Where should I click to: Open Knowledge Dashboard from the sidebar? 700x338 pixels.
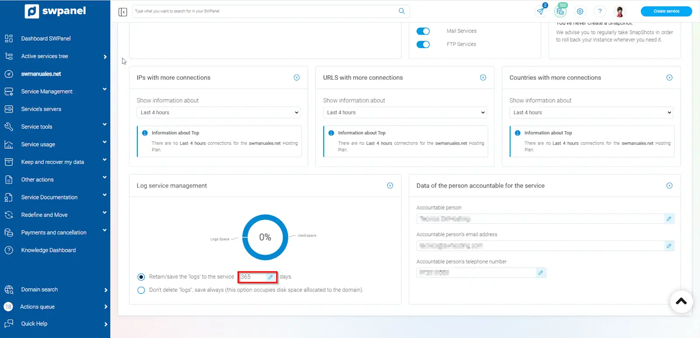point(48,250)
